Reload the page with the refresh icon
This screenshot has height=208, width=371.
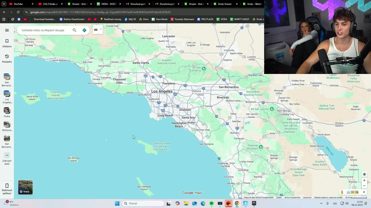tap(18, 12)
